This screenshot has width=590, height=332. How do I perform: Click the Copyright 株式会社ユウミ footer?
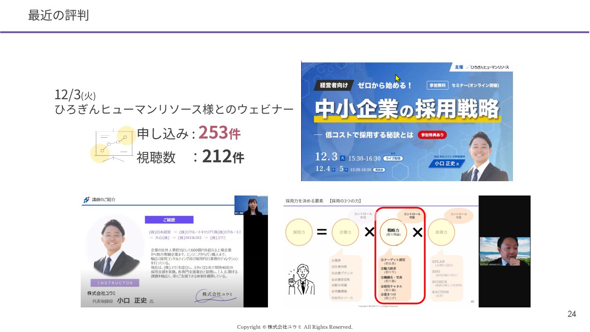(x=295, y=327)
